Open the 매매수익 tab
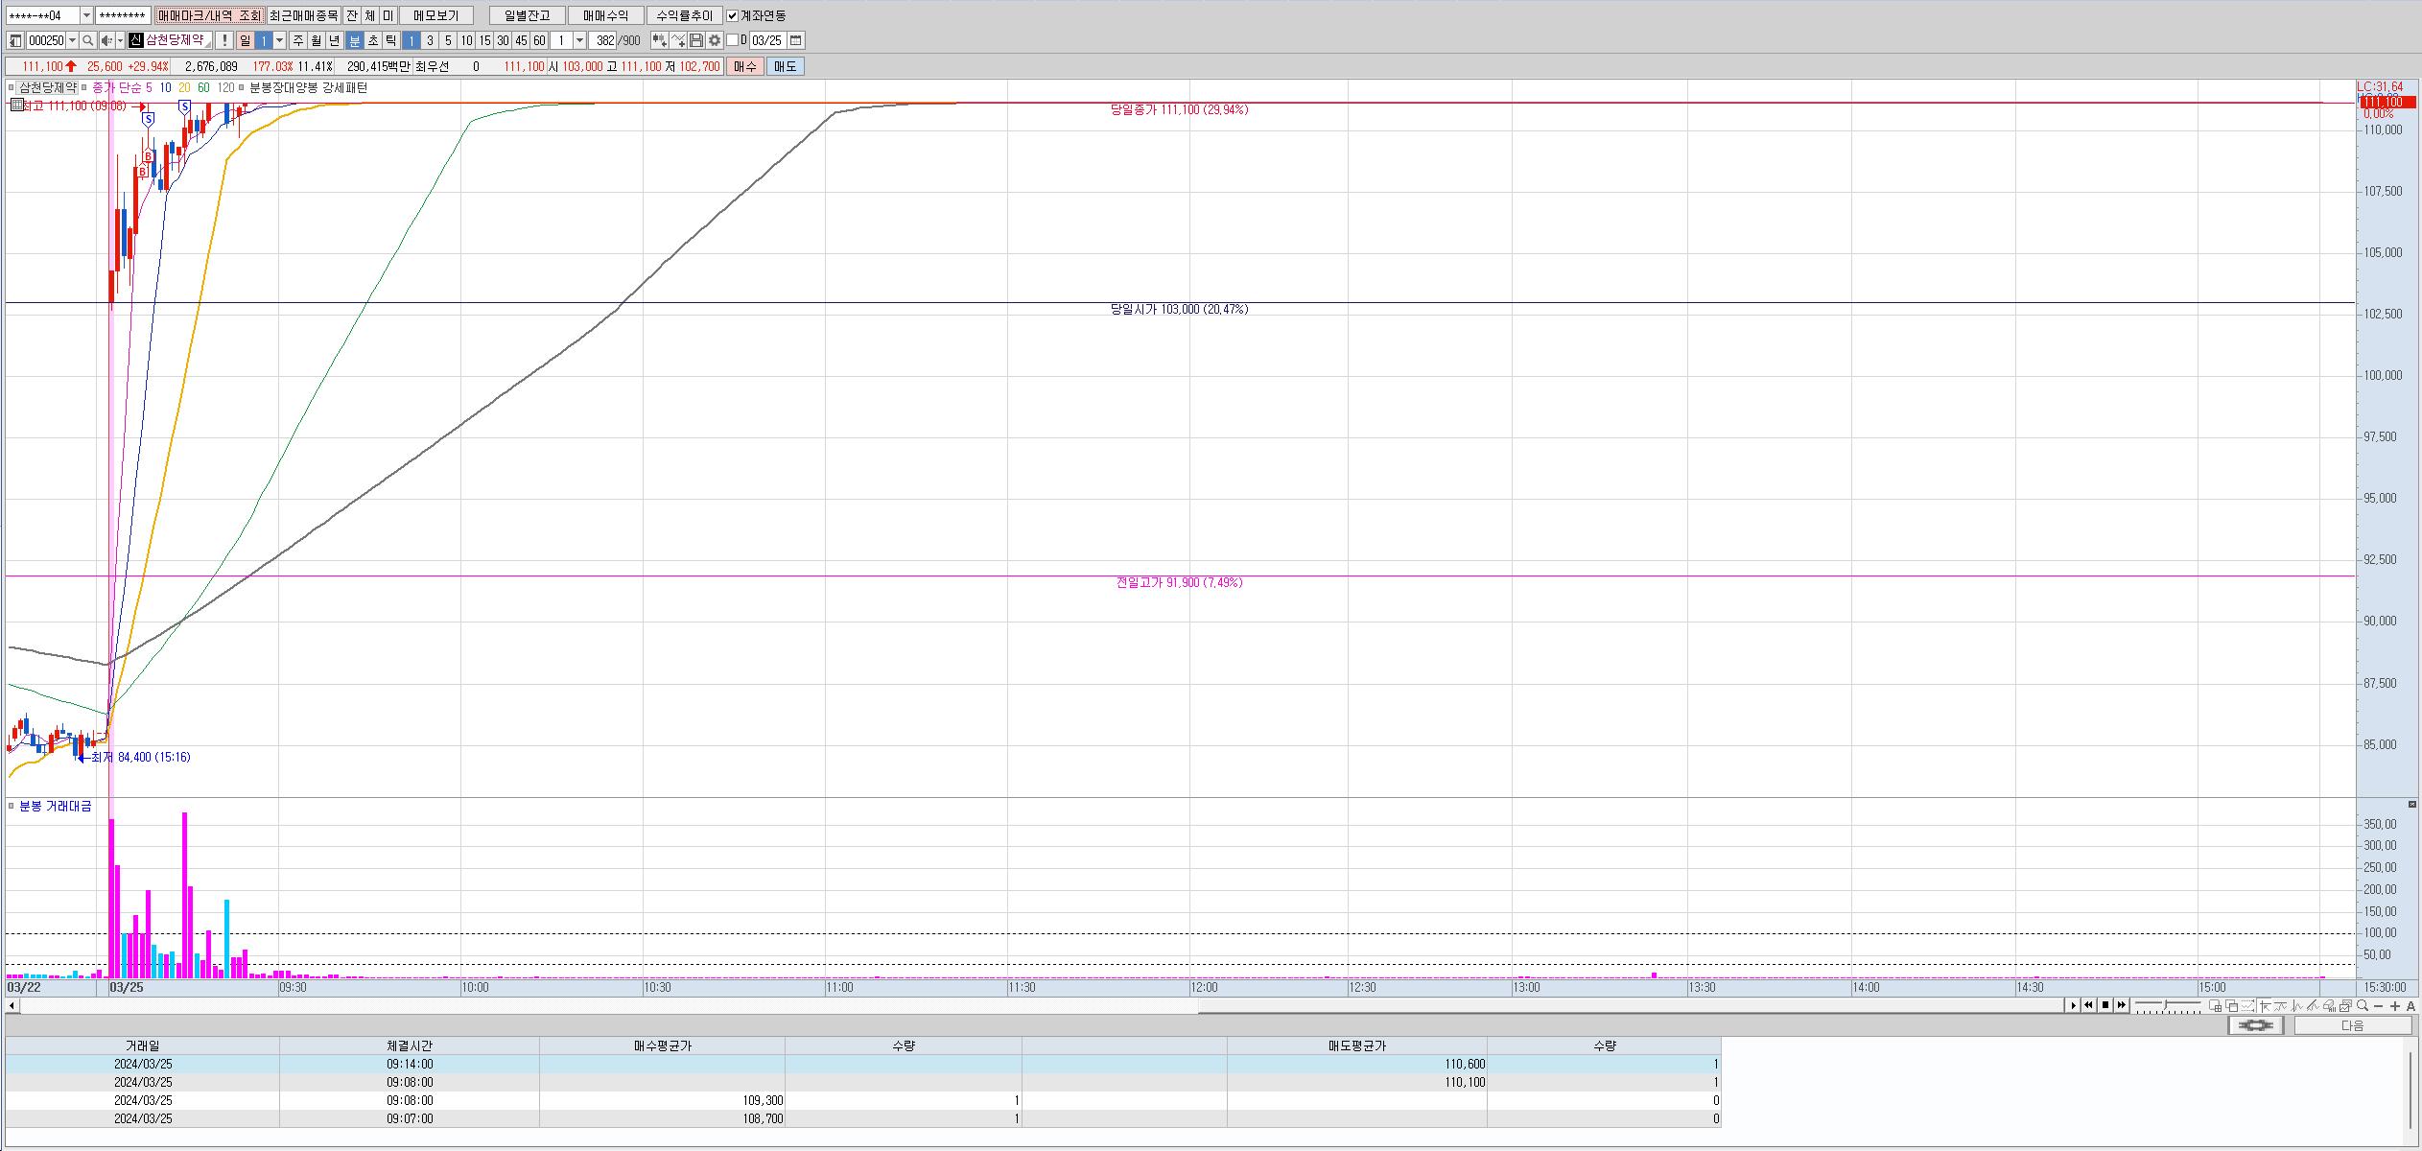Screen dimensions: 2422x1151 tap(605, 15)
